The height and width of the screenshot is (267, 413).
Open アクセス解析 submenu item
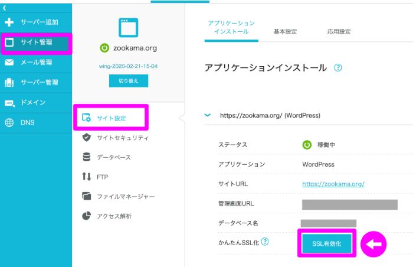coord(114,216)
